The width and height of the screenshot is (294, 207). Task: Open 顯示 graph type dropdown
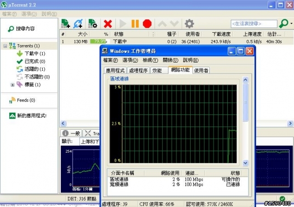click(90, 142)
